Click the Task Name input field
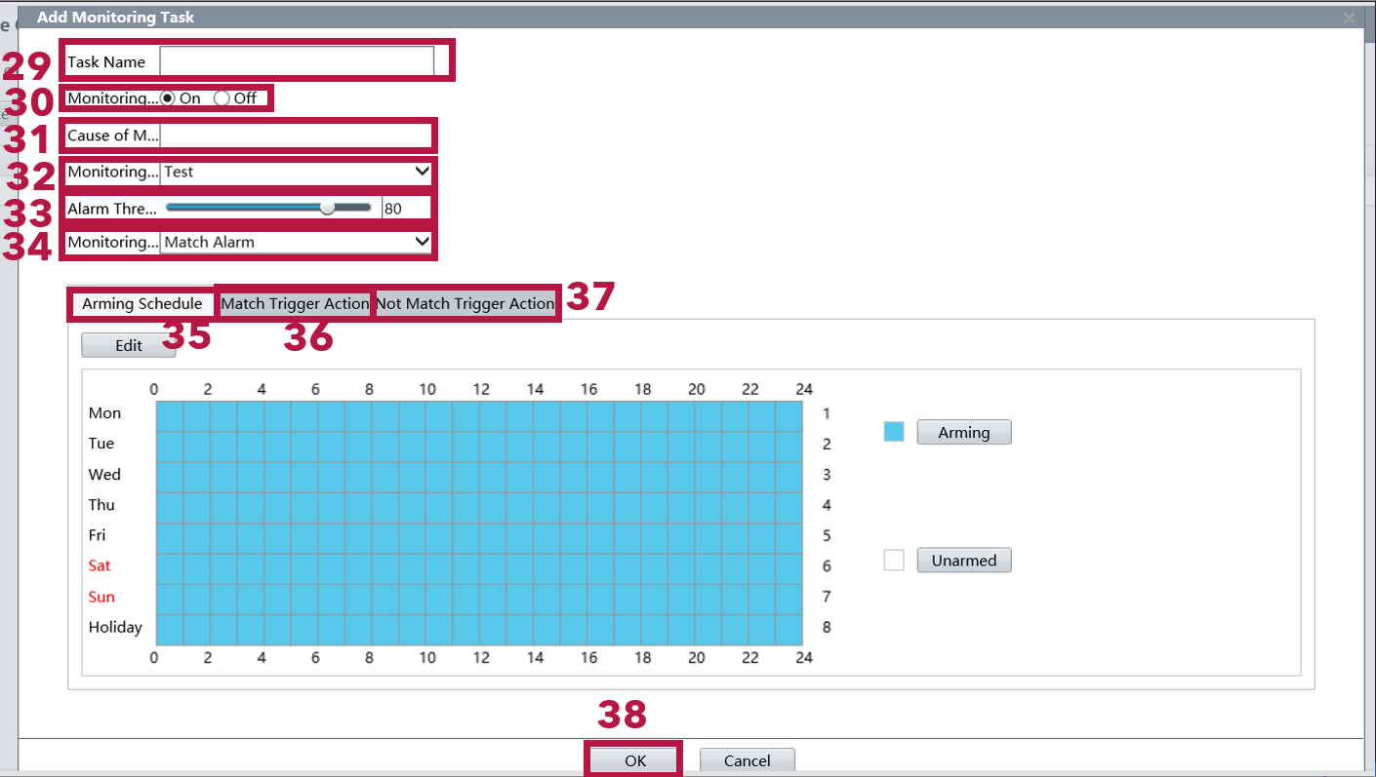Screen dimensions: 1376x777 tap(297, 61)
